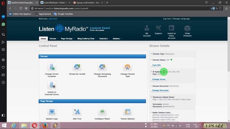Click the Opera sidebar search icon

pyautogui.click(x=3, y=34)
